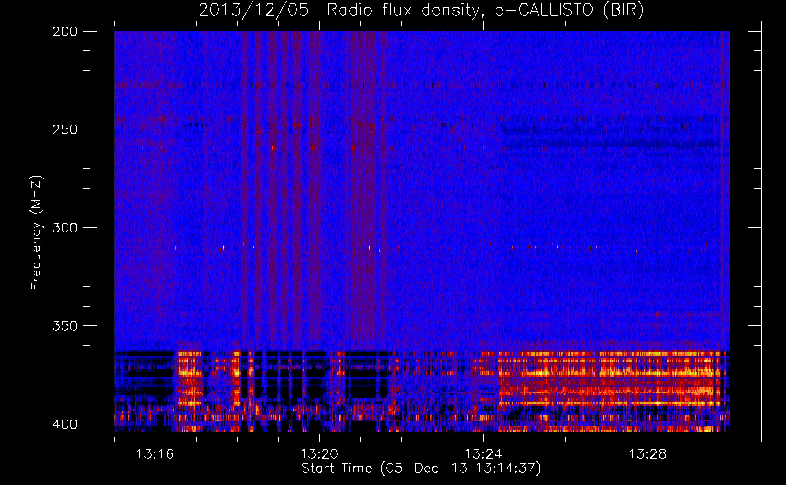
Task: Click the 'Start Time (05-Dec-13 13:14:37)' label
Action: click(x=421, y=469)
